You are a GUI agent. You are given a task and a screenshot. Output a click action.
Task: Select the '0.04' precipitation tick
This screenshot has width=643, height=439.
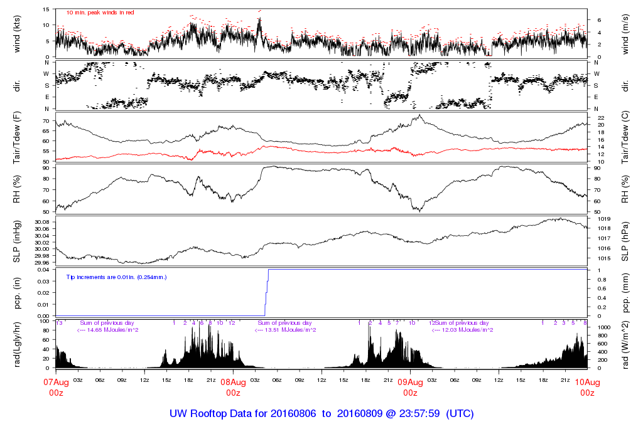coord(43,270)
